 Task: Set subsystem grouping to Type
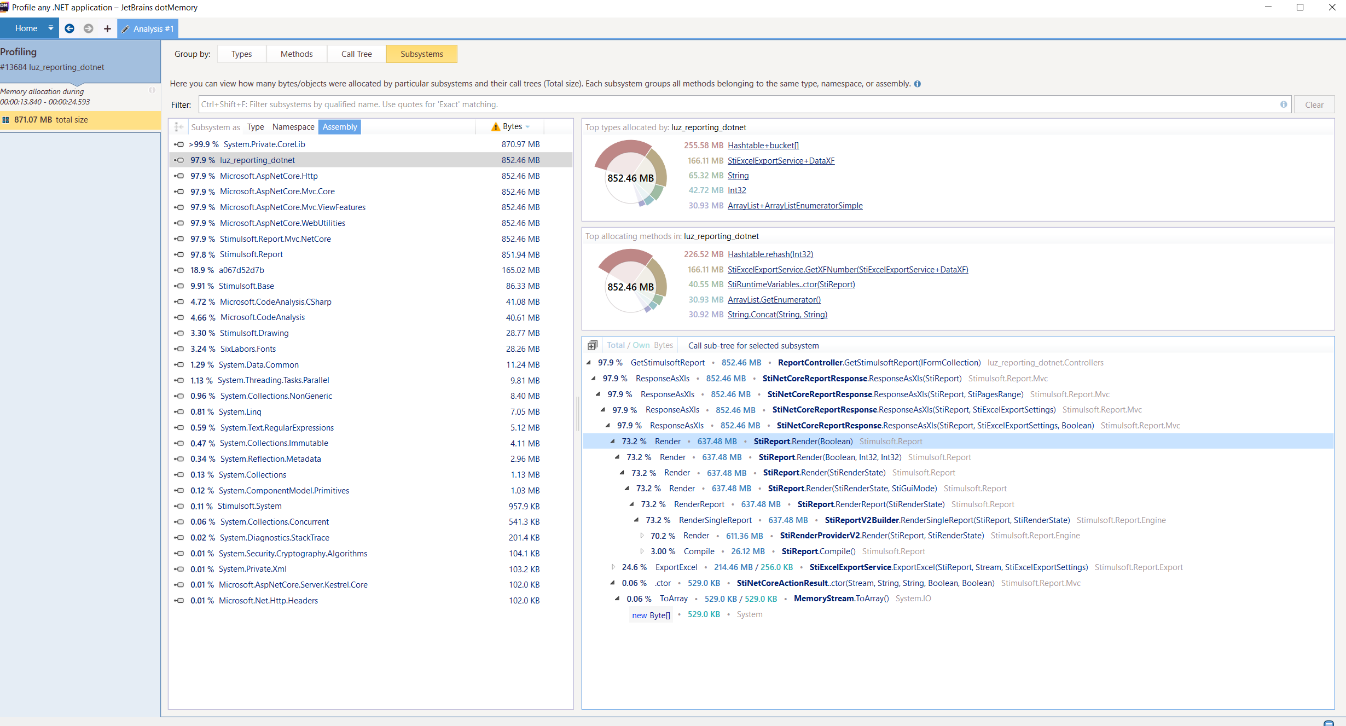256,127
